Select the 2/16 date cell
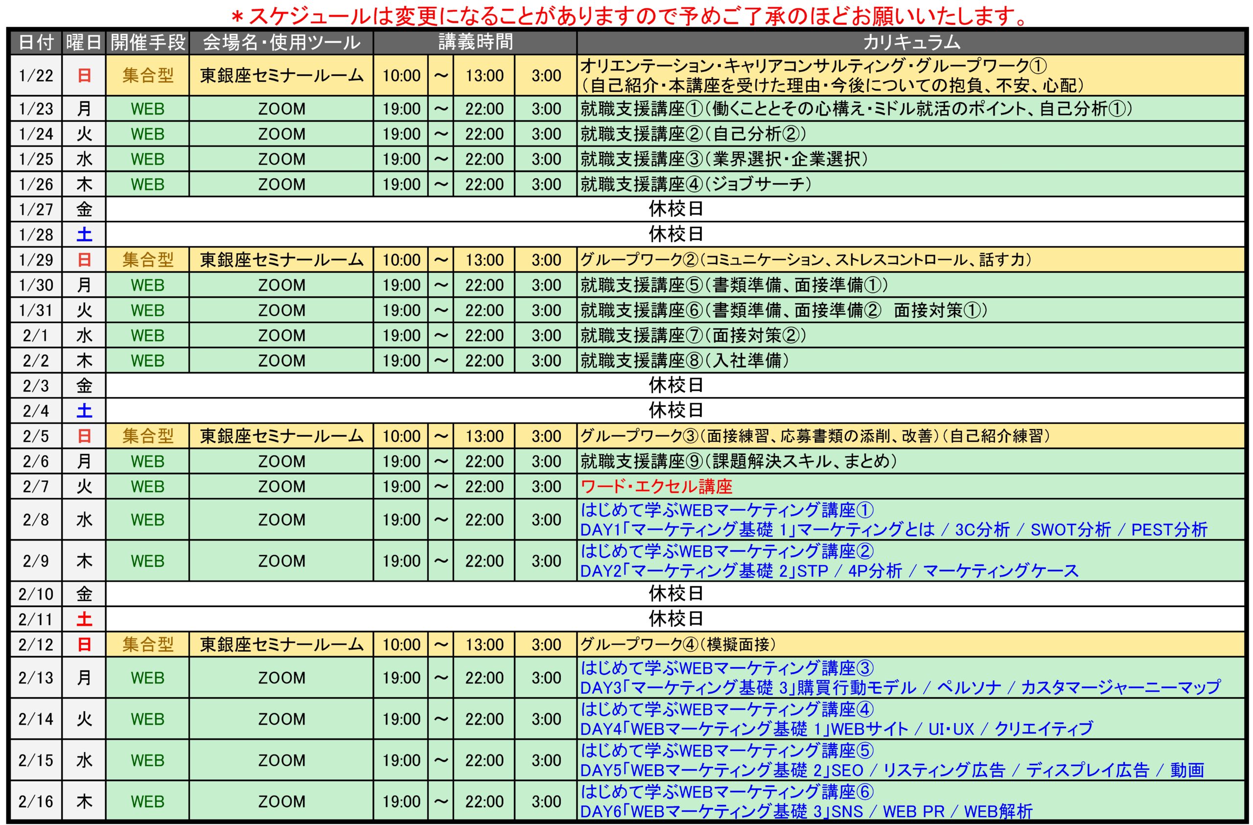 point(36,801)
